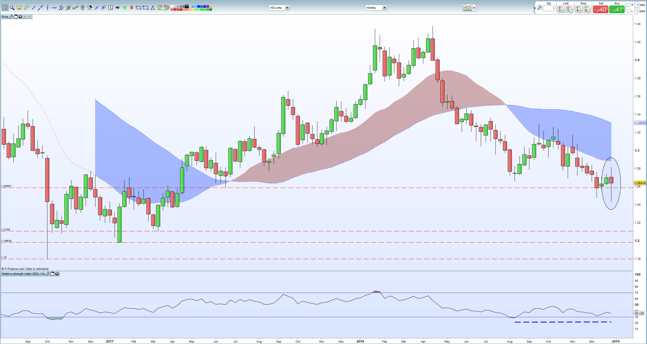
Task: Activate the magnifier zoom tool
Action: 12,8
